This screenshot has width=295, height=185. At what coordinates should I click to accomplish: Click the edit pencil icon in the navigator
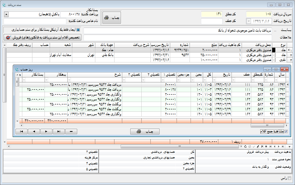point(258,146)
